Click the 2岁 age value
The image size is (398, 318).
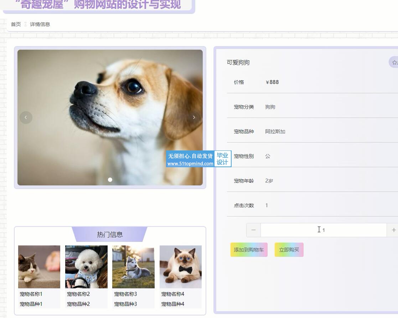coord(269,181)
